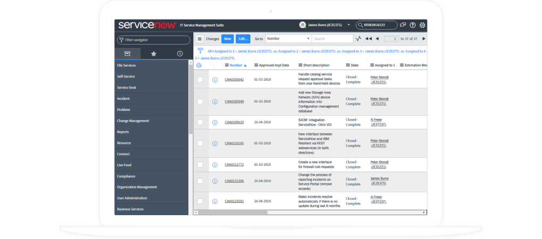Preview record CHA0109629 info icon
The height and width of the screenshot is (239, 542).
(x=215, y=123)
